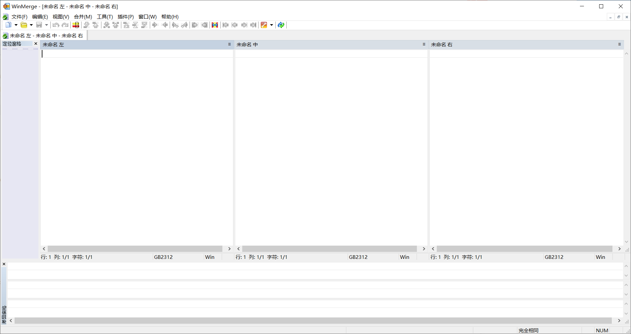
Task: Click the 完全相同 status bar text
Action: pyautogui.click(x=529, y=330)
